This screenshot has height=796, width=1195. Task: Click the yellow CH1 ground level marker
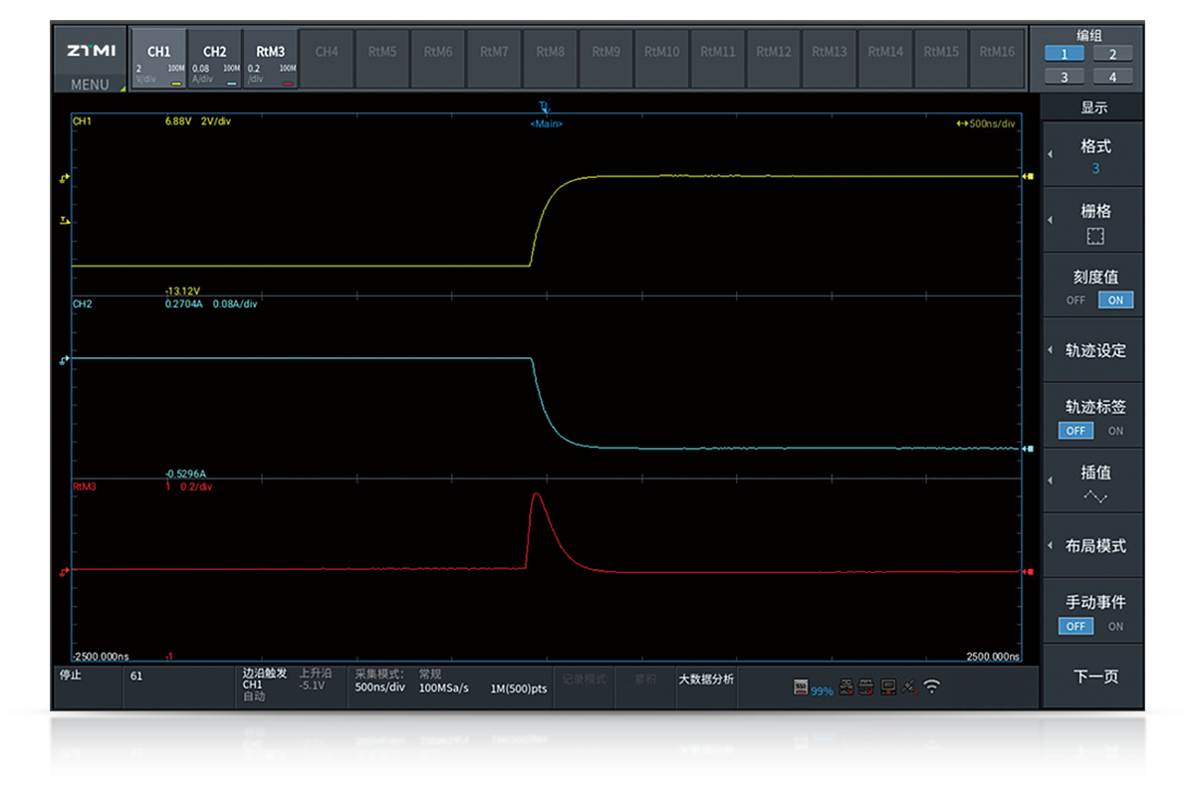(x=65, y=179)
